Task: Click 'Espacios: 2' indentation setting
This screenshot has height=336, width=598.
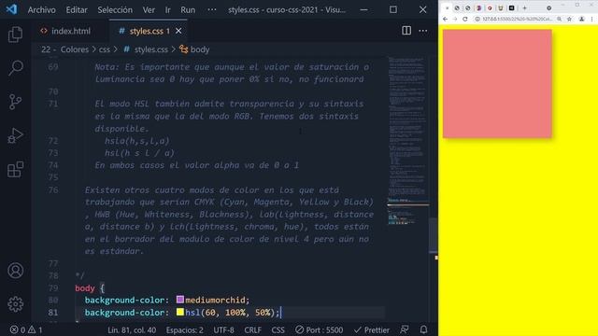Action: point(185,329)
